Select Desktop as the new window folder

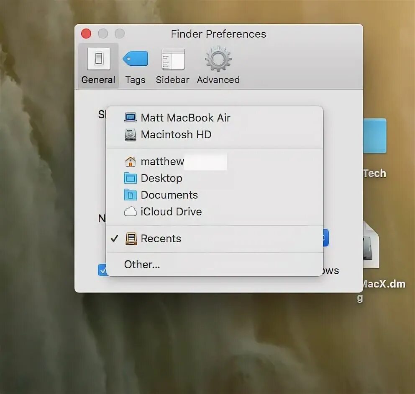coord(214,178)
